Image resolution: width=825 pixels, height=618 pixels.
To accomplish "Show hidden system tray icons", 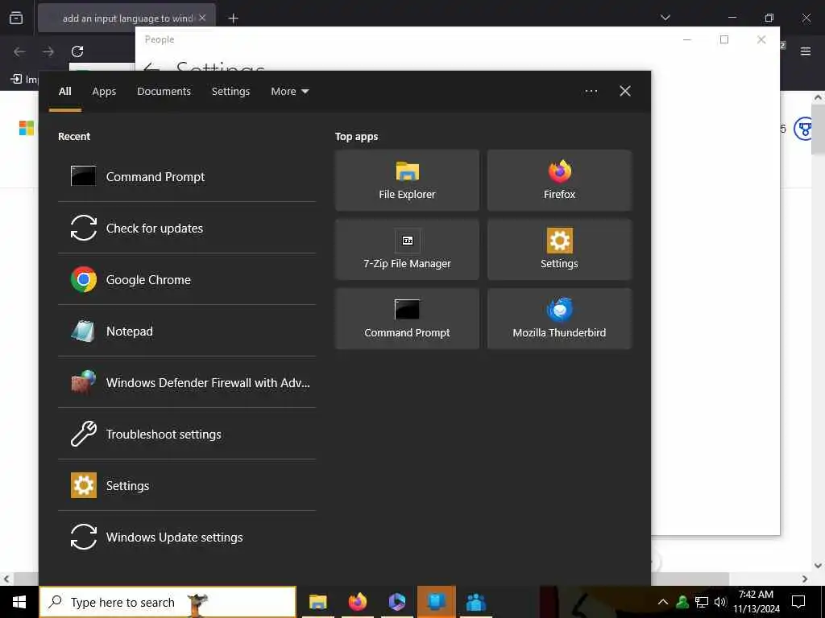I will 663,602.
